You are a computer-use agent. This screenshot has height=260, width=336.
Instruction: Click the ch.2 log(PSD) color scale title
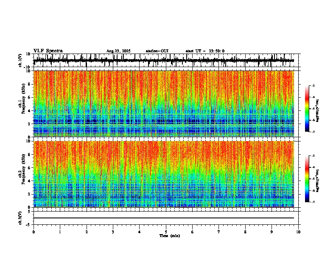(318, 181)
